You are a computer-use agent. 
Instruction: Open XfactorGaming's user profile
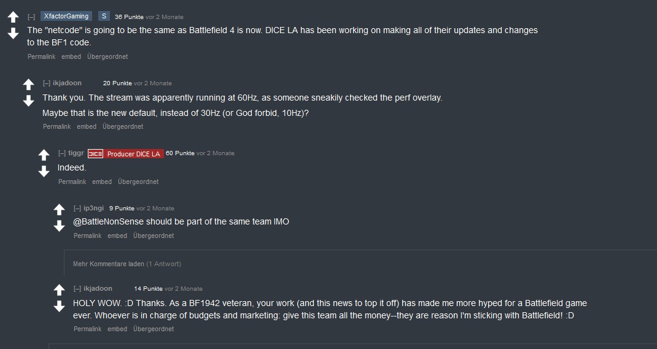tap(66, 17)
